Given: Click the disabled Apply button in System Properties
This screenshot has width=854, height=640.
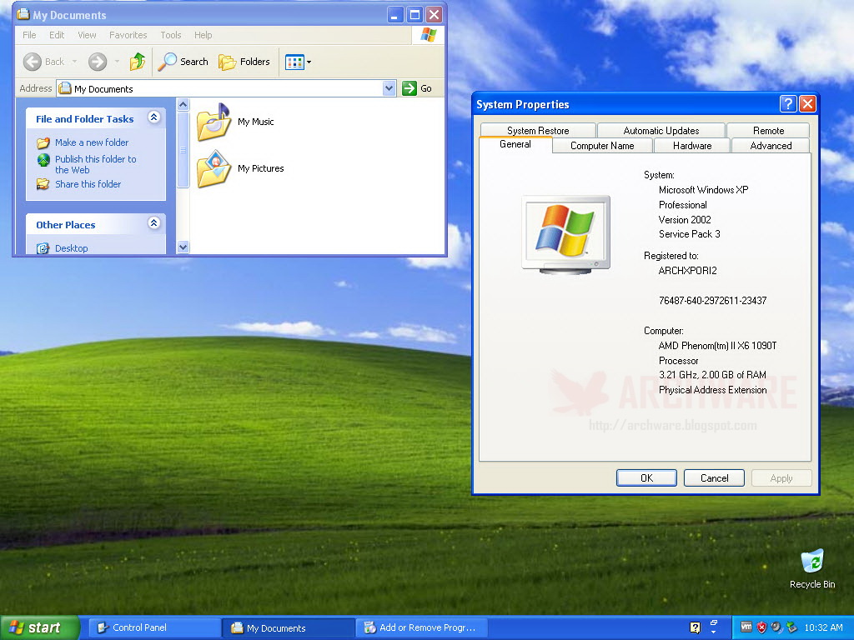Looking at the screenshot, I should [x=781, y=477].
